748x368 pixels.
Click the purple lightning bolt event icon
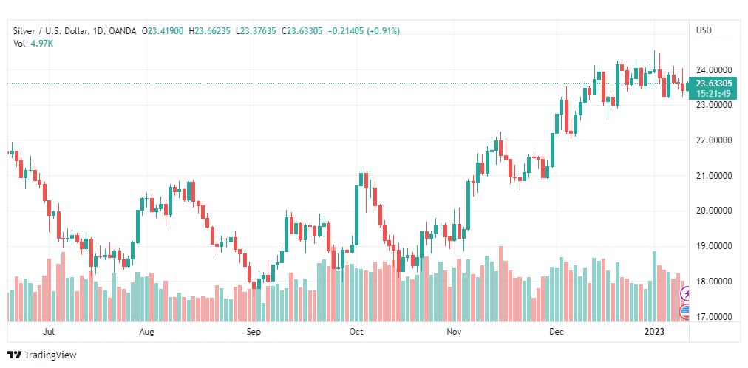pyautogui.click(x=686, y=294)
